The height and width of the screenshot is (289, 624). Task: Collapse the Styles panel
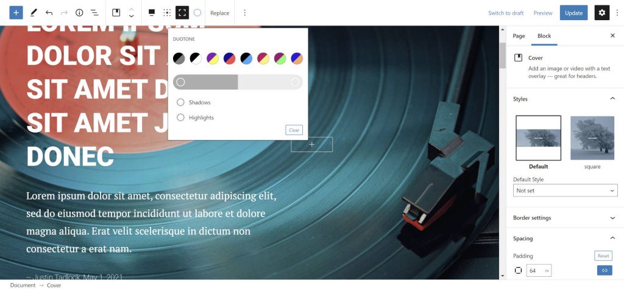(612, 99)
